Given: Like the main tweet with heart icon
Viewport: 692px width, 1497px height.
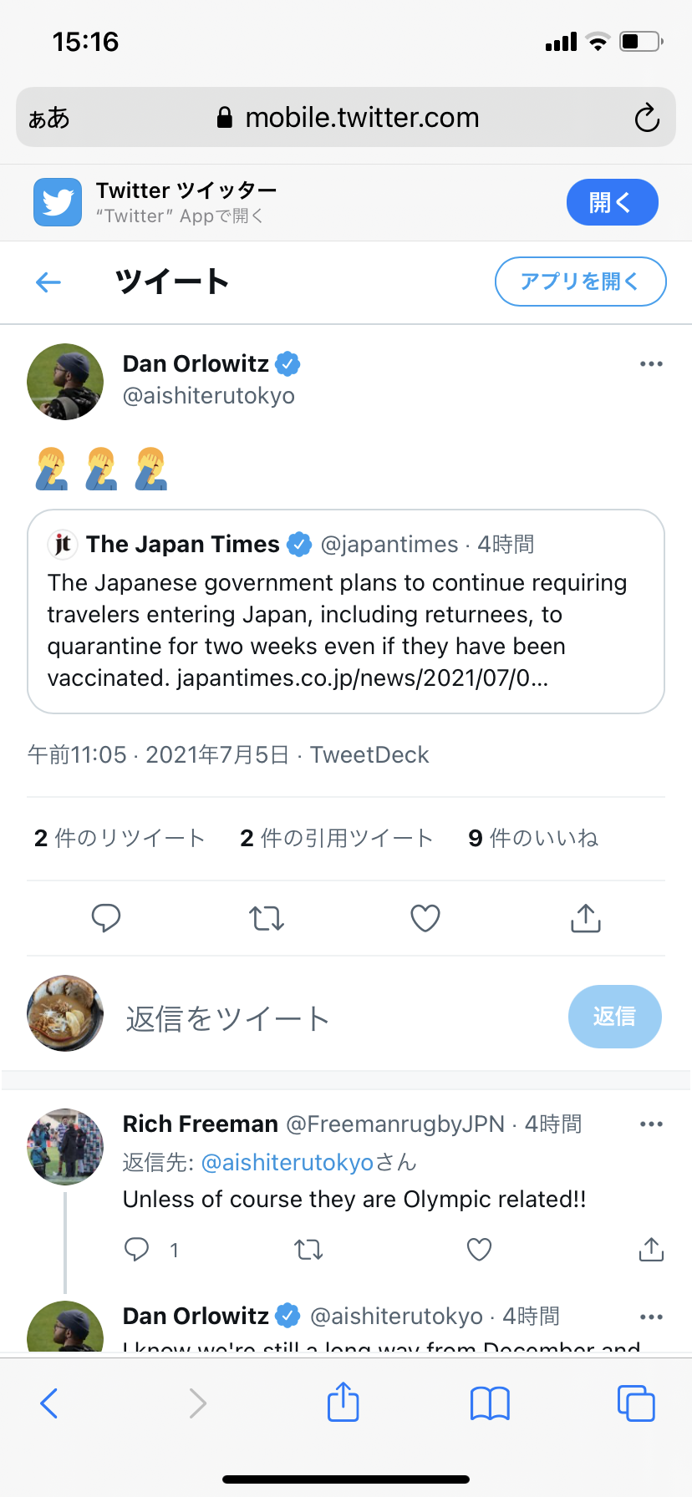Looking at the screenshot, I should pyautogui.click(x=425, y=918).
